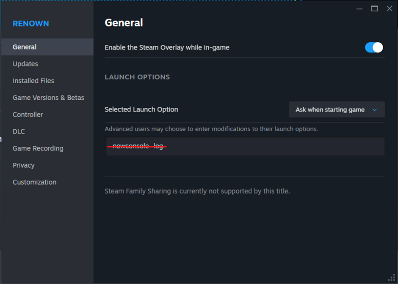The width and height of the screenshot is (398, 284).
Task: Minimize the properties window
Action: (359, 8)
